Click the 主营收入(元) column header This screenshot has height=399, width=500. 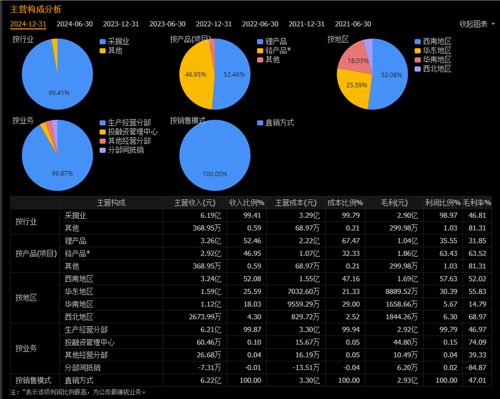tap(194, 203)
